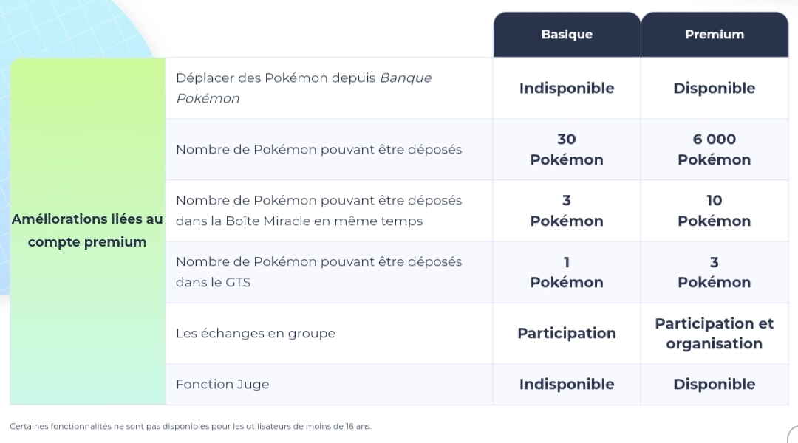Click Disponible in the Fonction Juge row

(x=715, y=384)
